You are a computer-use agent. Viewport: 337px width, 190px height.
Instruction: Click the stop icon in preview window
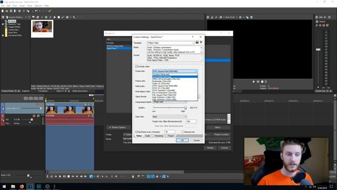[x=262, y=82]
